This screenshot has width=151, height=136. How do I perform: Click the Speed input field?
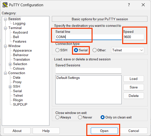pos(134,37)
